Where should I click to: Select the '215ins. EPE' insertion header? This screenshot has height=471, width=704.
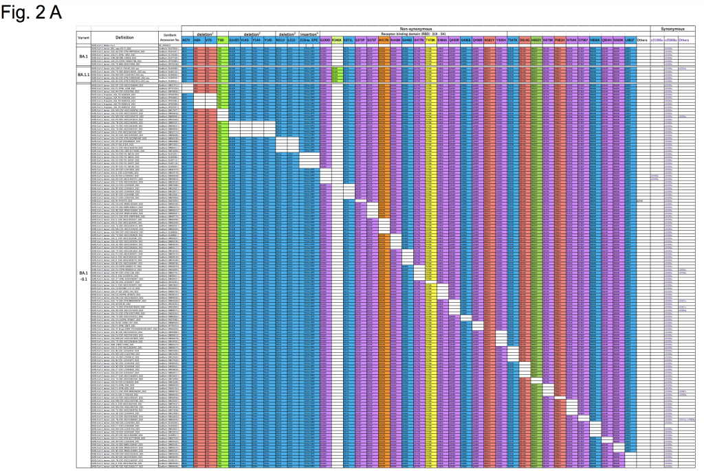(x=308, y=41)
